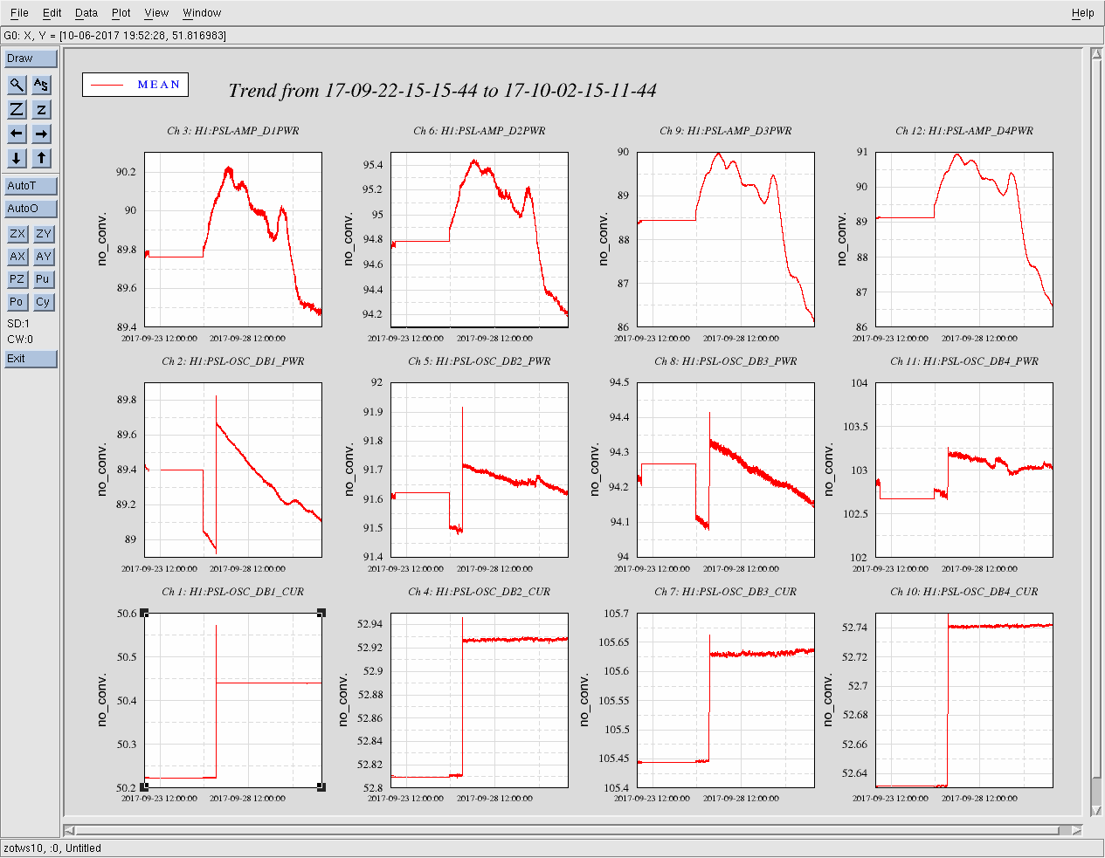Click the ZX zoom-x button

(x=17, y=234)
